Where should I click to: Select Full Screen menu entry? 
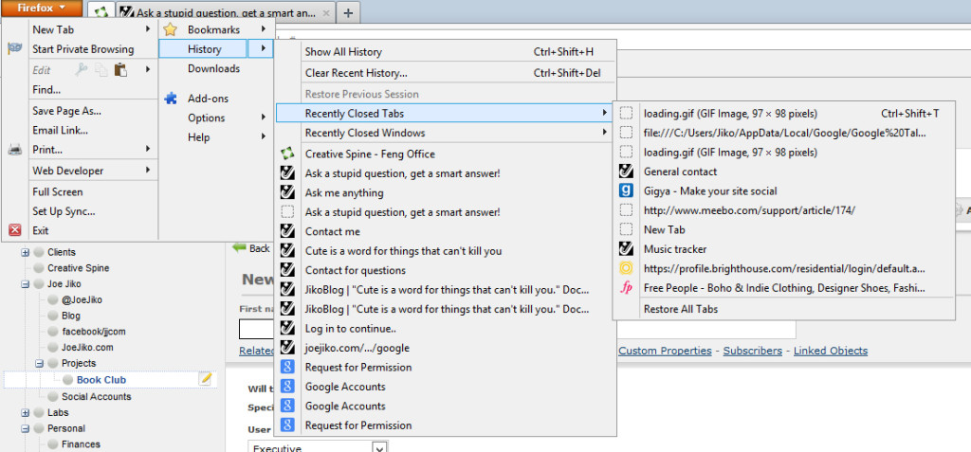[58, 192]
